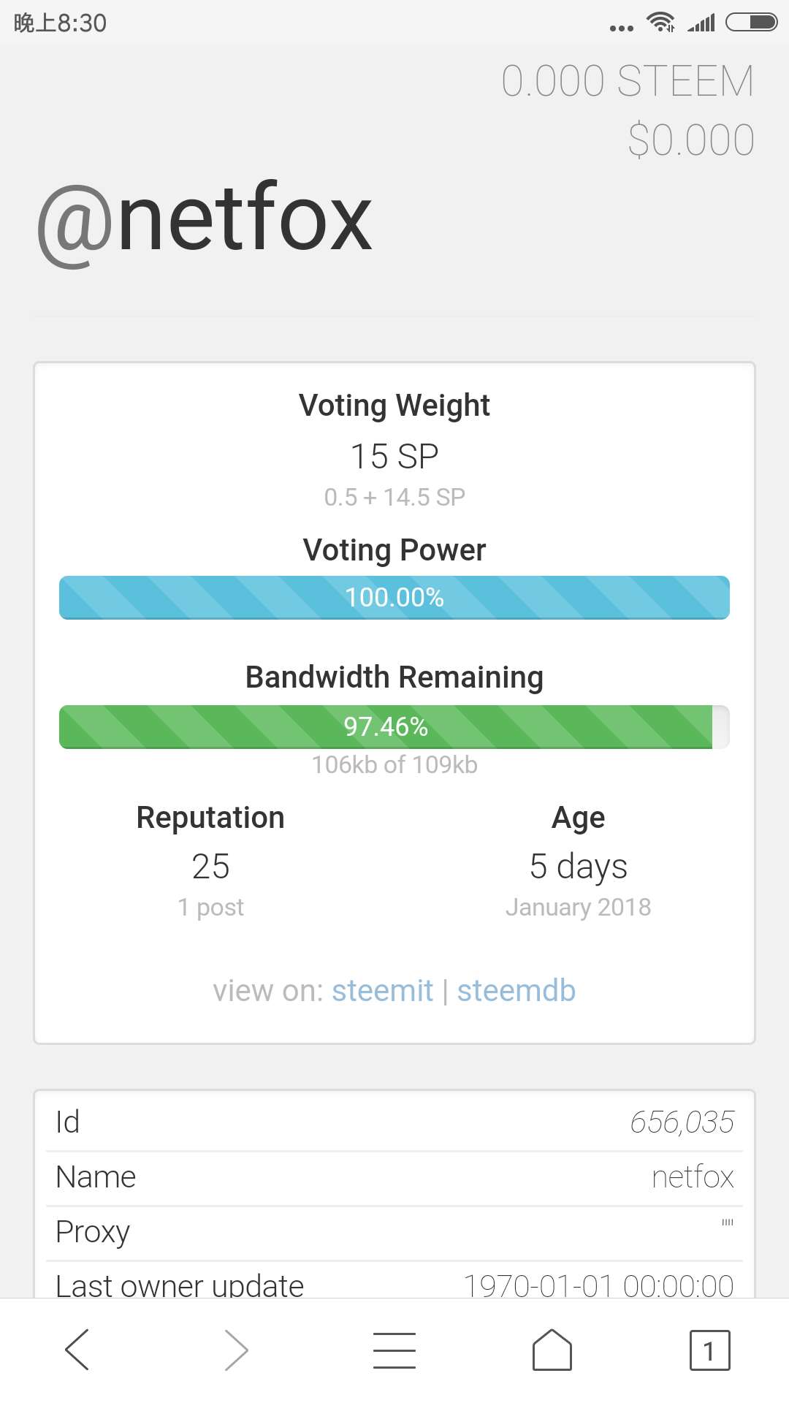Tap the Reputation score 25
The width and height of the screenshot is (789, 1403).
210,867
